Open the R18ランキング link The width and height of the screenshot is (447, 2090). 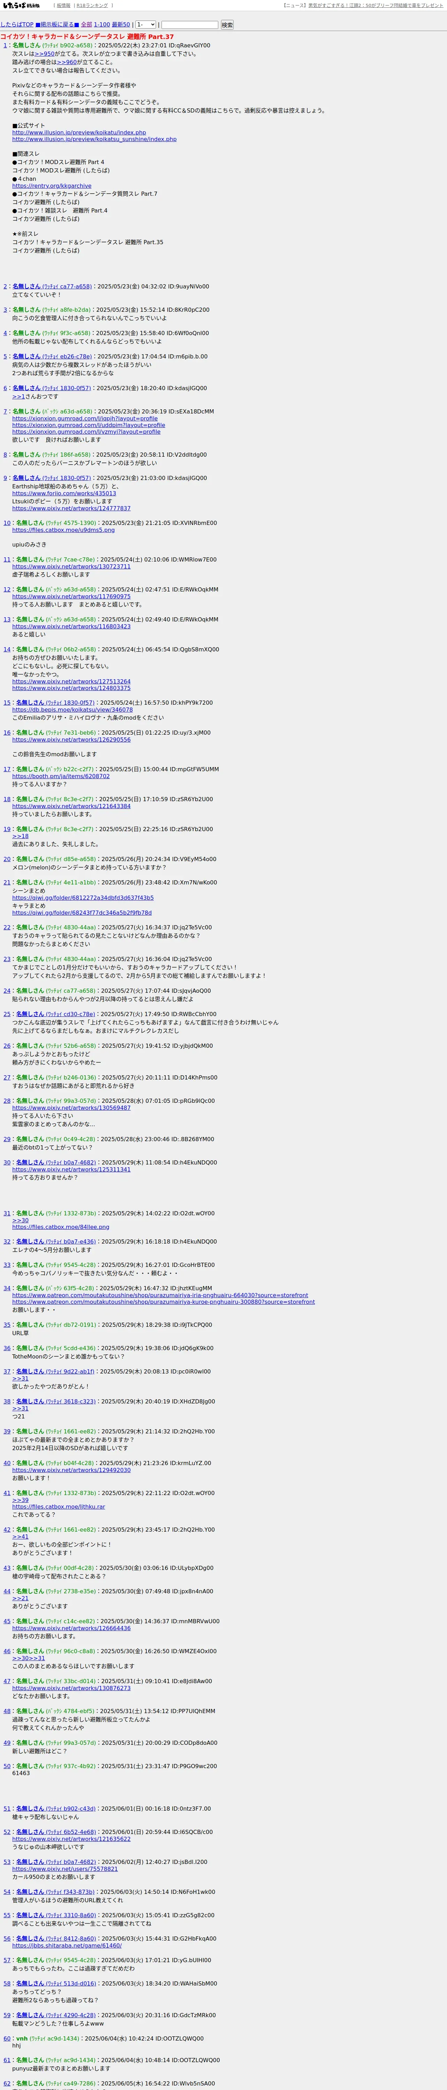coord(93,6)
